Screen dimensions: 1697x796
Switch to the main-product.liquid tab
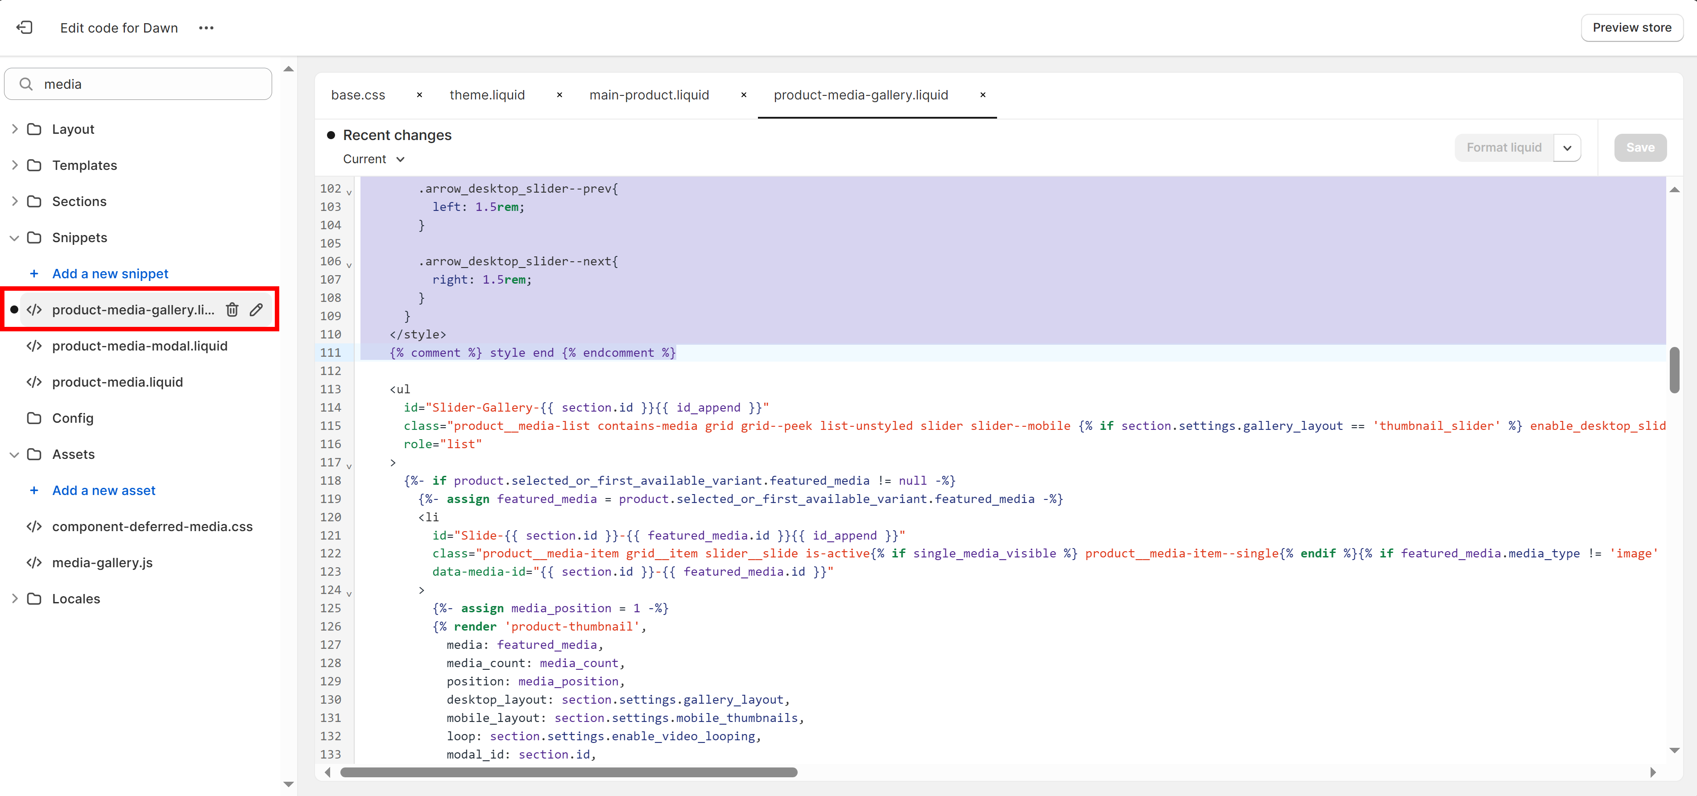pos(649,95)
